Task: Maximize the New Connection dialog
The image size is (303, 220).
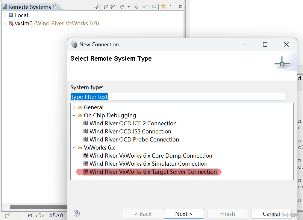Action: [265, 44]
